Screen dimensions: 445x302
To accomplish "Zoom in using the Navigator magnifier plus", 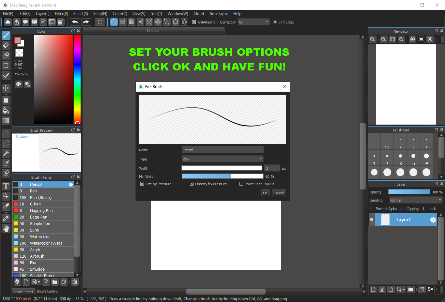I will (x=384, y=39).
